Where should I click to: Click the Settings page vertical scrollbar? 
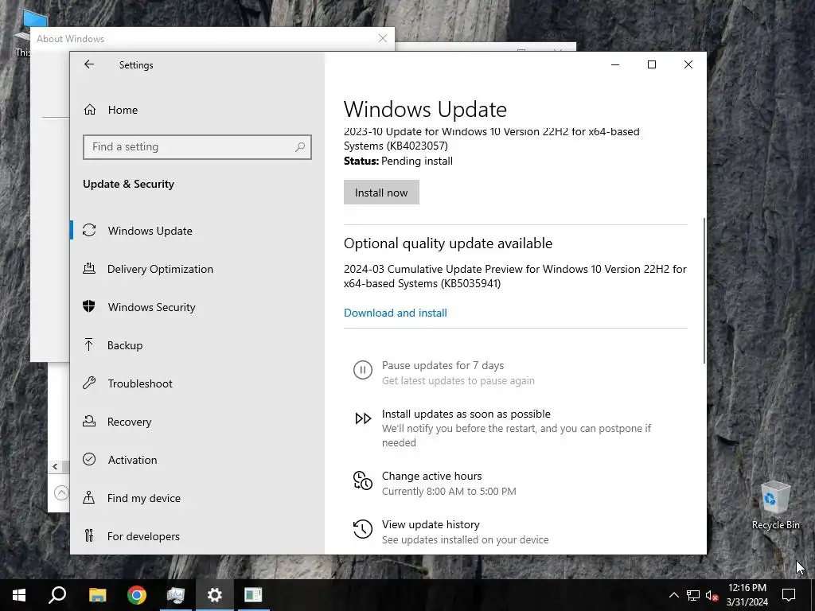click(x=704, y=291)
